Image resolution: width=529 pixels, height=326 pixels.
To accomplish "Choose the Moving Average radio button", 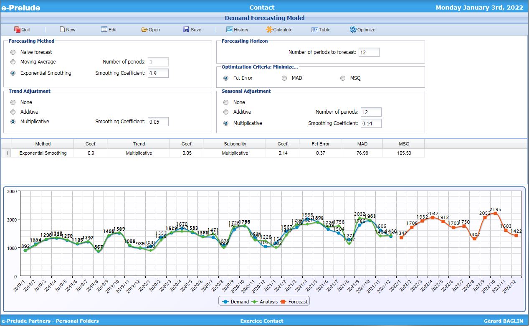I will [x=13, y=62].
